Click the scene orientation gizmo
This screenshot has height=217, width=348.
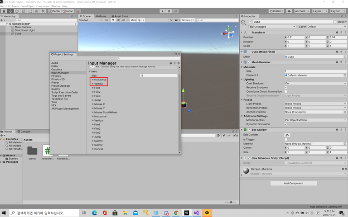pos(229,34)
